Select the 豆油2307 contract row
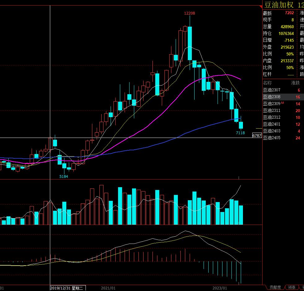304x291 pixels. point(272,90)
